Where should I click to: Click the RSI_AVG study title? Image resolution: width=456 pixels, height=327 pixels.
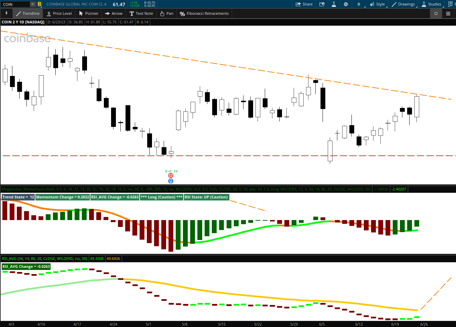coord(44,259)
